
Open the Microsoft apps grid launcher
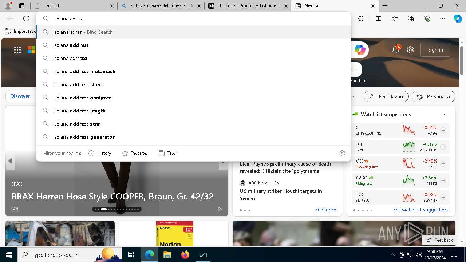click(17, 50)
